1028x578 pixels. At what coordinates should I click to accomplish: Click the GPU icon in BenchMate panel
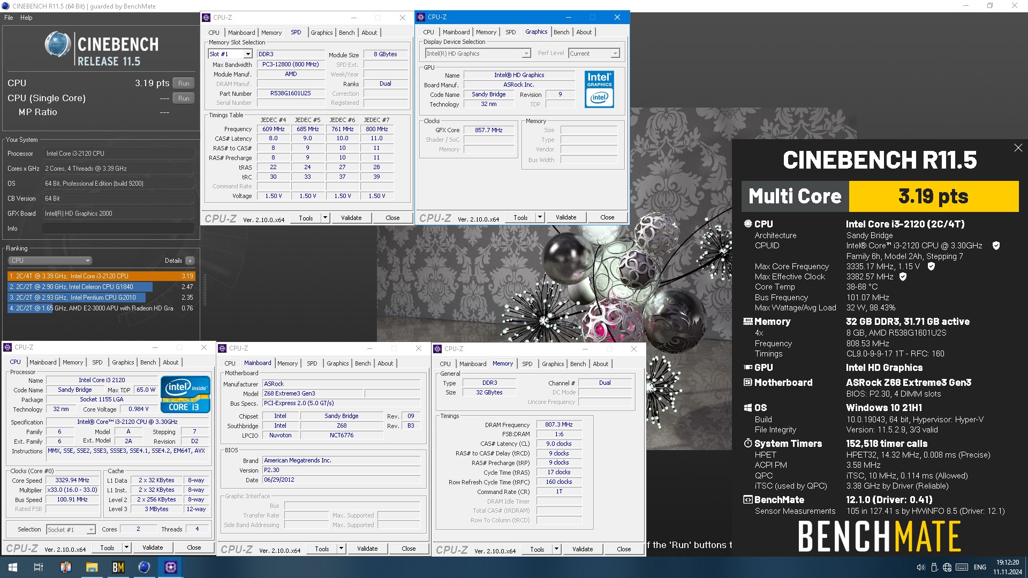(x=748, y=367)
